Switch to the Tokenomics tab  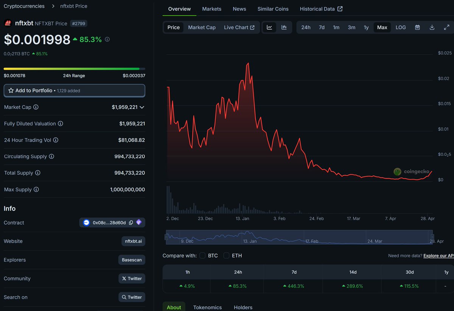click(207, 307)
